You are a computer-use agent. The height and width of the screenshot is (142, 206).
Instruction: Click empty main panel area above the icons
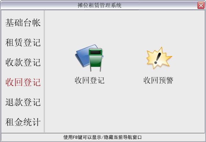click(x=125, y=26)
